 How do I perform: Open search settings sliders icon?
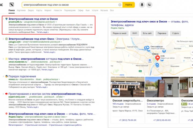[149, 5]
